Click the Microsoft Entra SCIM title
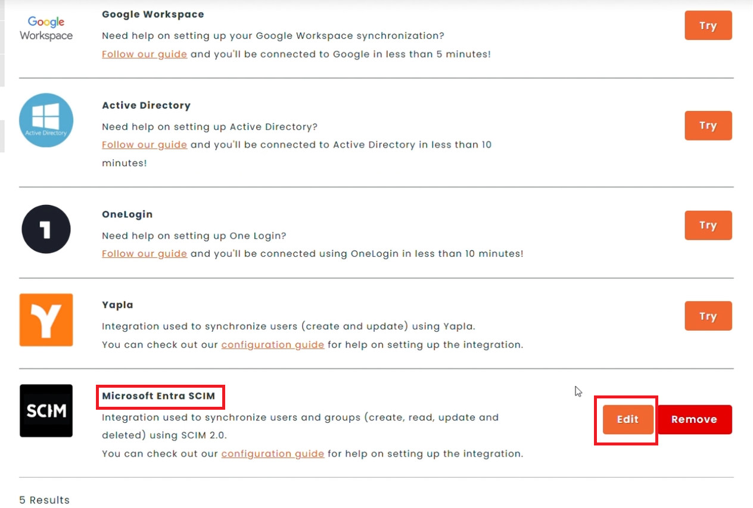The width and height of the screenshot is (753, 508). pos(158,396)
